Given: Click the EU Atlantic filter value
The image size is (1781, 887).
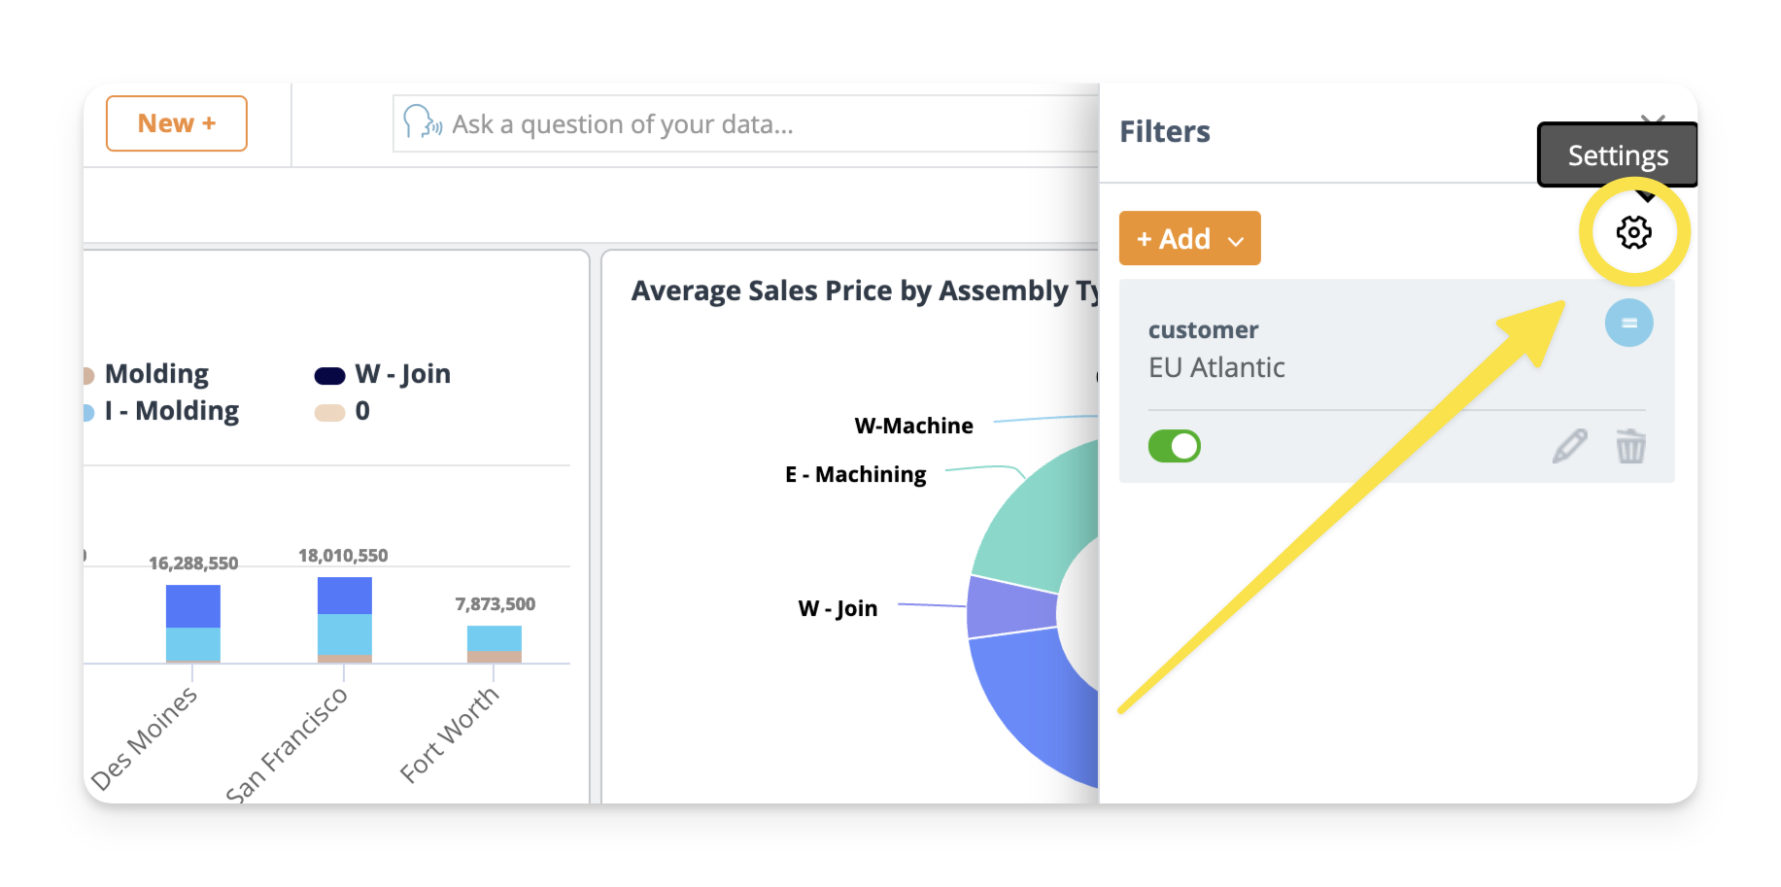Looking at the screenshot, I should pos(1216,367).
